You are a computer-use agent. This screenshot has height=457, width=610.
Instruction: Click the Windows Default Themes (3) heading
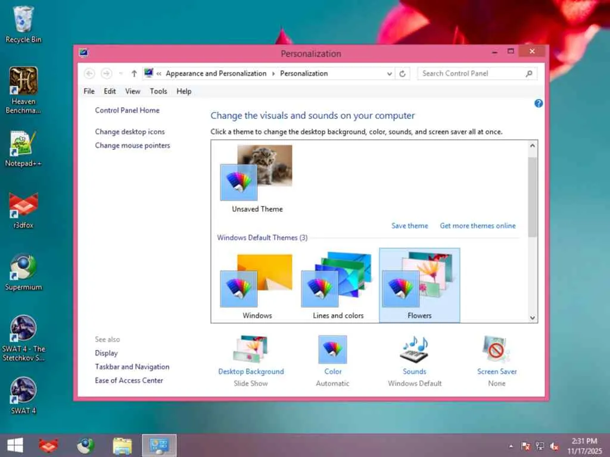(262, 237)
